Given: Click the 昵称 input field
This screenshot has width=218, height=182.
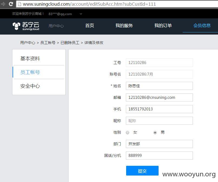Looking at the screenshot, I should 159,121.
